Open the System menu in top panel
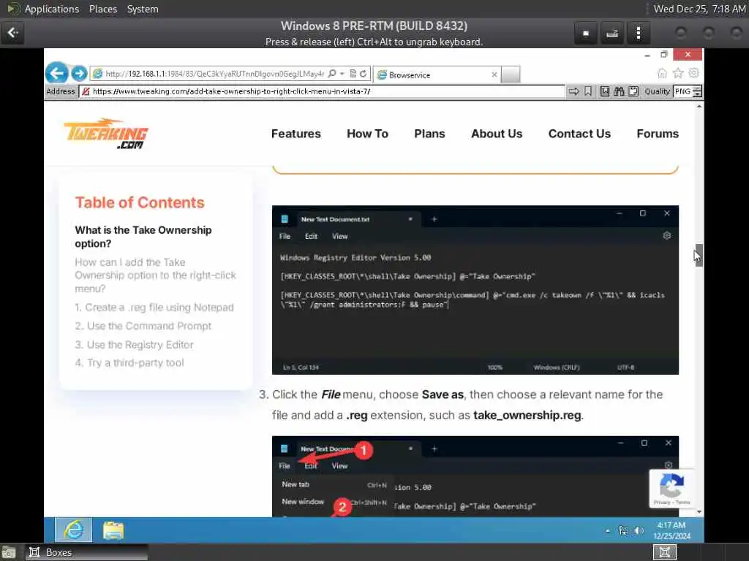749x561 pixels. [x=143, y=9]
